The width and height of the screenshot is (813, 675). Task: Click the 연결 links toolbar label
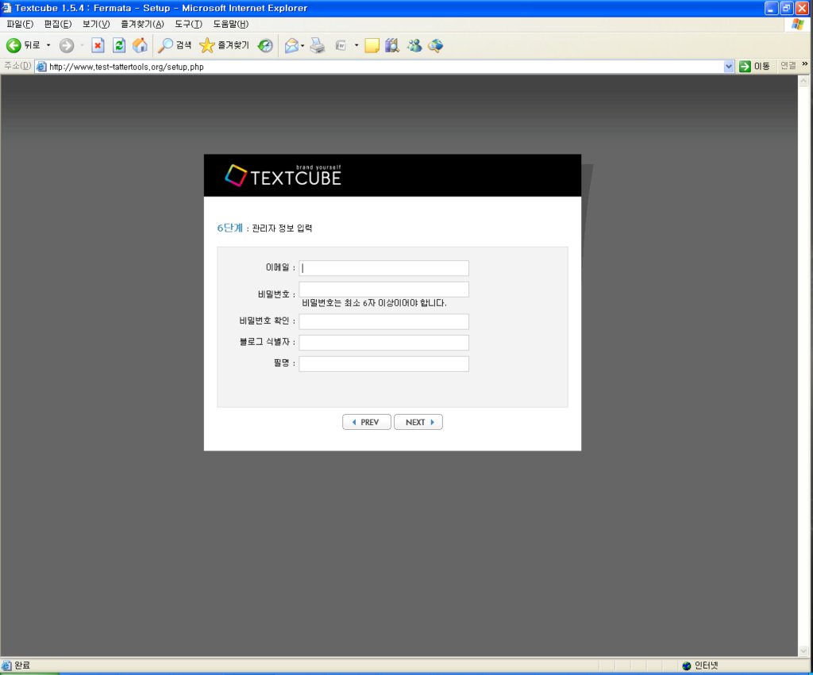click(788, 66)
